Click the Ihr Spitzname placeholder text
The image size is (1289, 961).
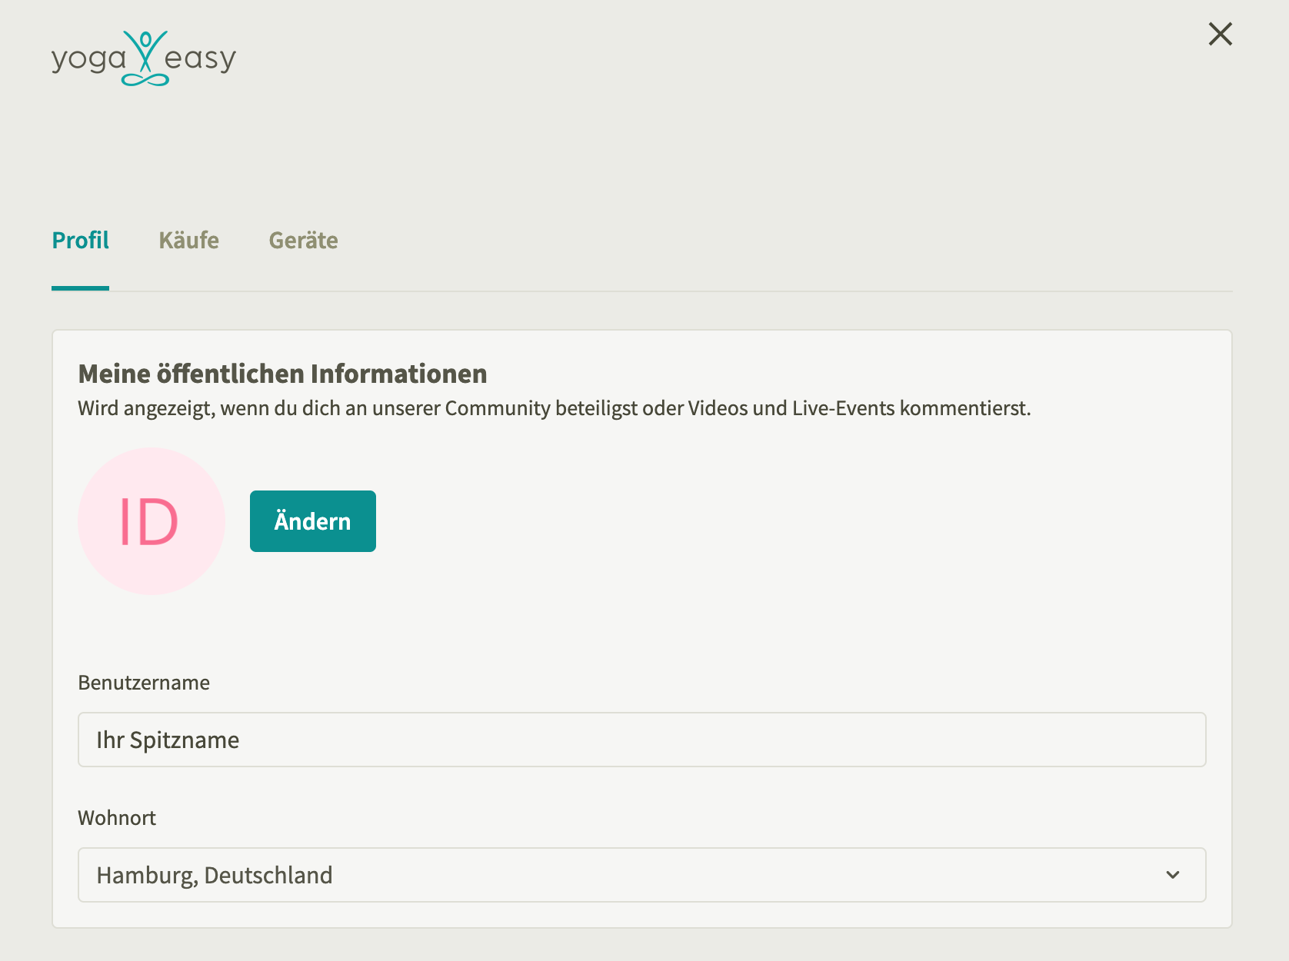point(168,740)
